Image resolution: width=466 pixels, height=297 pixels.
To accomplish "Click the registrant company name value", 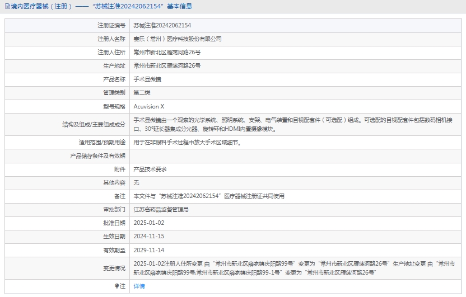I will click(177, 39).
